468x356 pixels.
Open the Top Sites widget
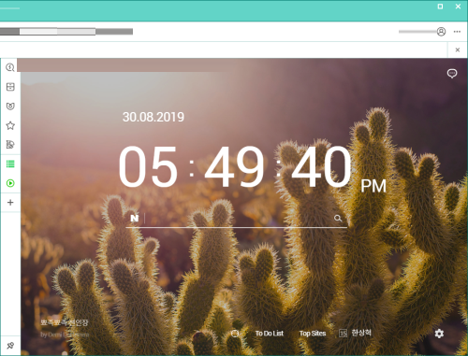point(313,334)
